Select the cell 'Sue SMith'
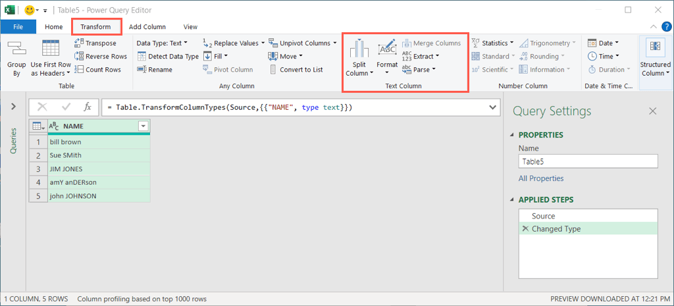 (x=99, y=155)
